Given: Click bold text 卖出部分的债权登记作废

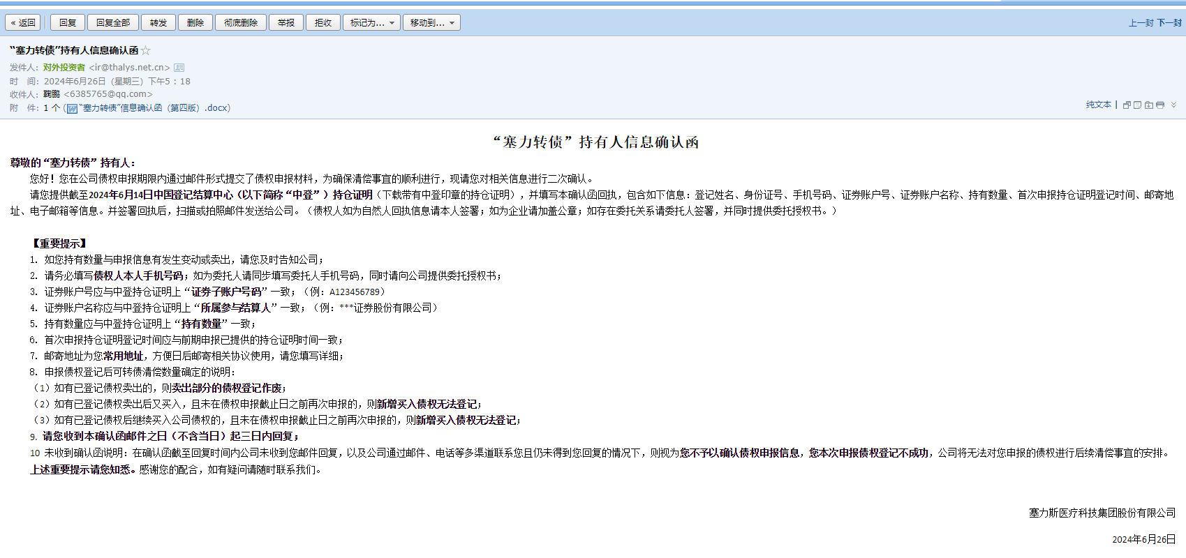Looking at the screenshot, I should click(227, 388).
